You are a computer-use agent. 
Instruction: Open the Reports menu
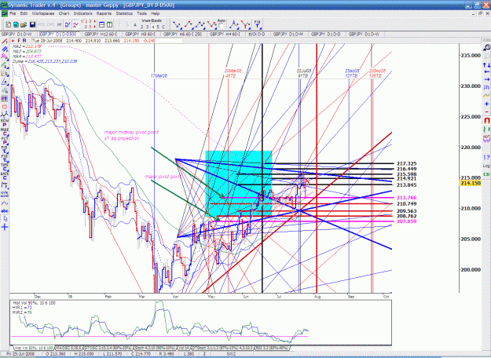(x=104, y=13)
